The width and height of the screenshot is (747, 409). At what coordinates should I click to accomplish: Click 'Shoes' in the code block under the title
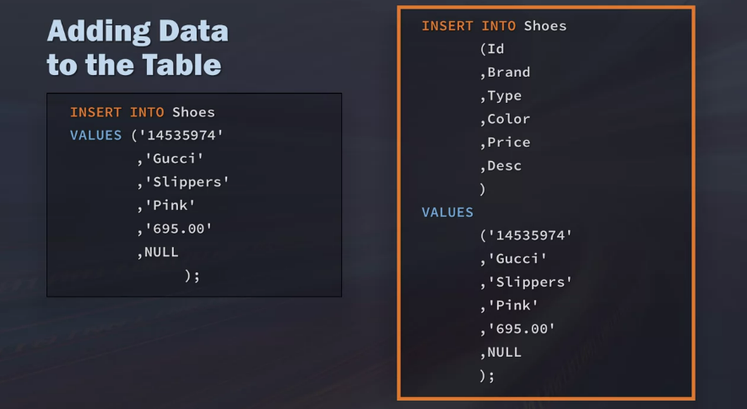(x=193, y=112)
